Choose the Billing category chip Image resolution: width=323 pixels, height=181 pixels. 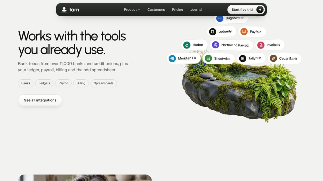coord(81,83)
